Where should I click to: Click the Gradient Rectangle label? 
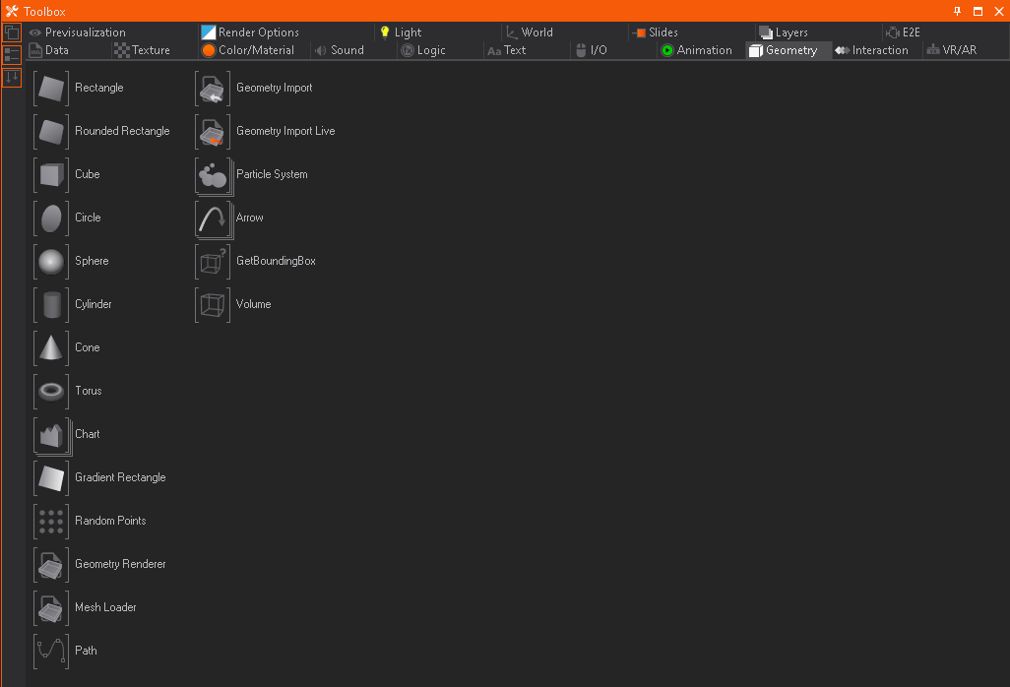pos(120,477)
